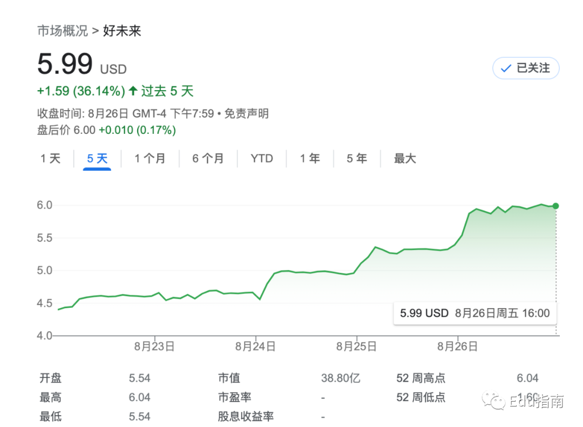Click the 8月25日 axis label
The height and width of the screenshot is (427, 583).
coord(357,347)
